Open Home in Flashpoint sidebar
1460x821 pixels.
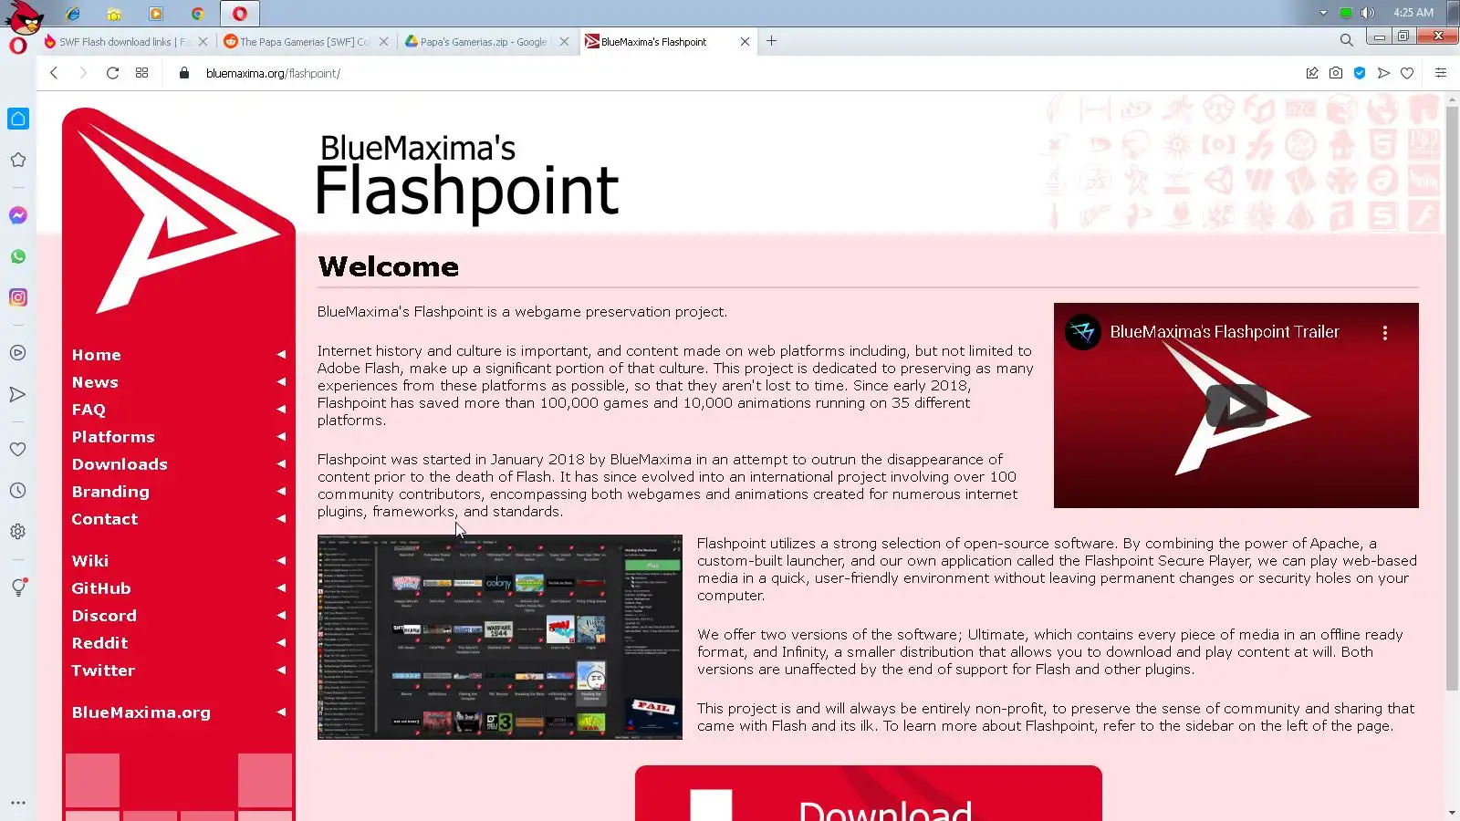(96, 355)
